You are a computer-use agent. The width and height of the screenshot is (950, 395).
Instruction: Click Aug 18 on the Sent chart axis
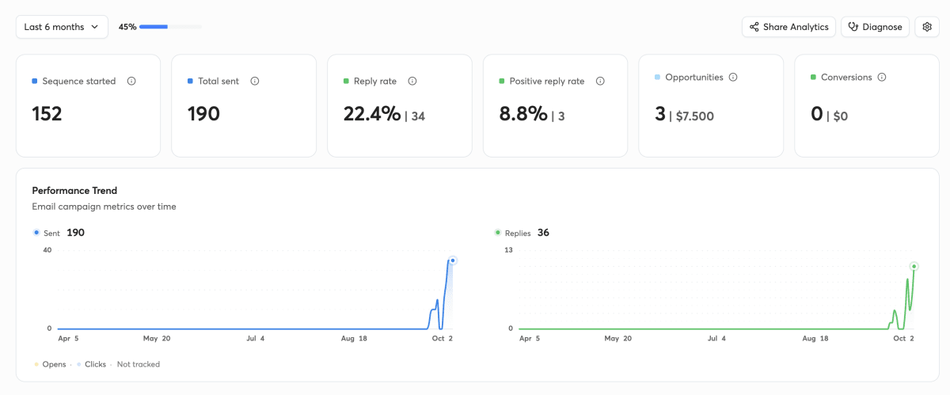click(x=354, y=338)
